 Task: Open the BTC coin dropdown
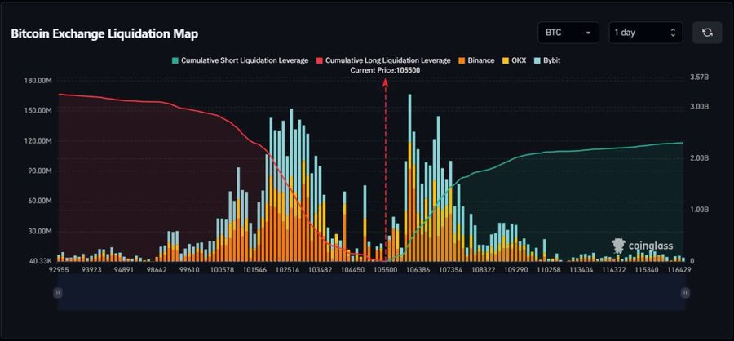click(568, 33)
